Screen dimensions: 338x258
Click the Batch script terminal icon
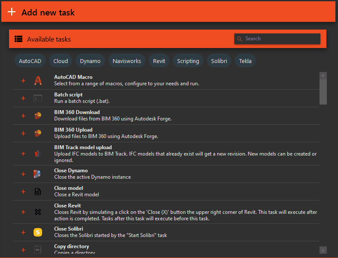tap(38, 98)
